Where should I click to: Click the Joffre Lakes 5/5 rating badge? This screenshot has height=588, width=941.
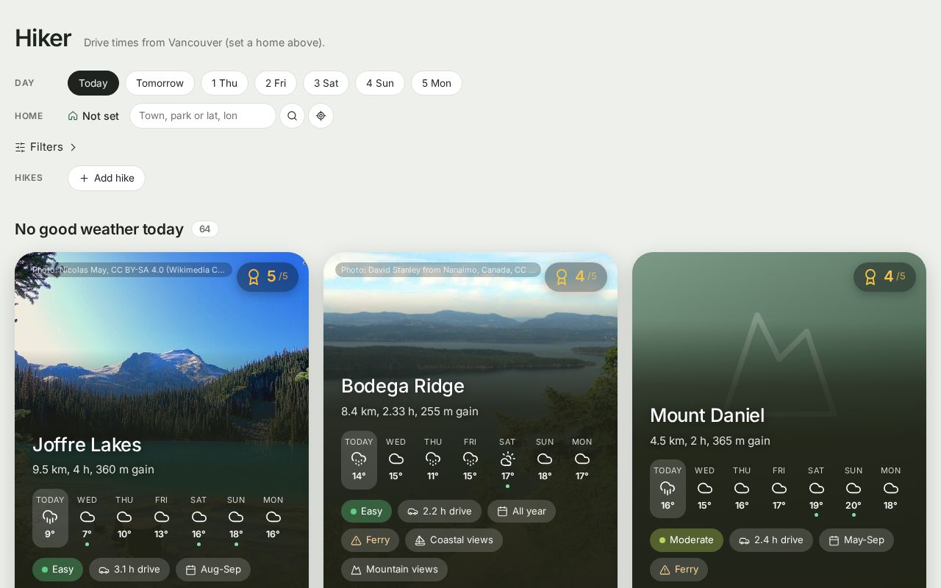coord(268,276)
